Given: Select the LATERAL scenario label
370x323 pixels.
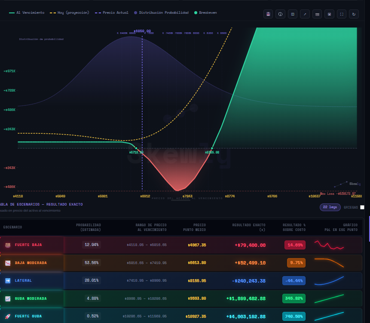Looking at the screenshot, I should coord(23,281).
